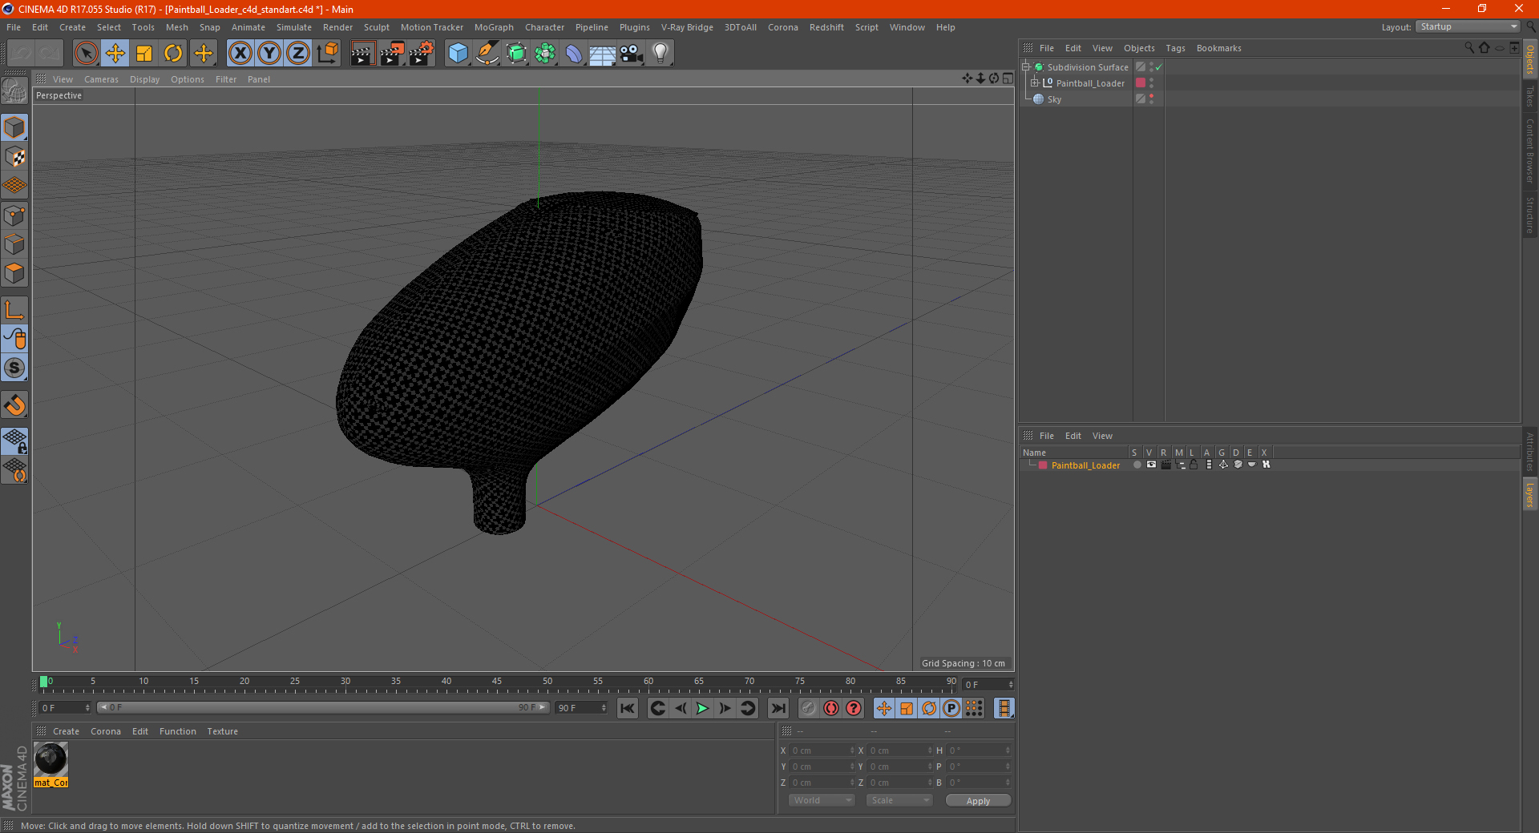This screenshot has width=1539, height=833.
Task: Expand the Paintball_Loader object hierarchy
Action: pos(1035,83)
